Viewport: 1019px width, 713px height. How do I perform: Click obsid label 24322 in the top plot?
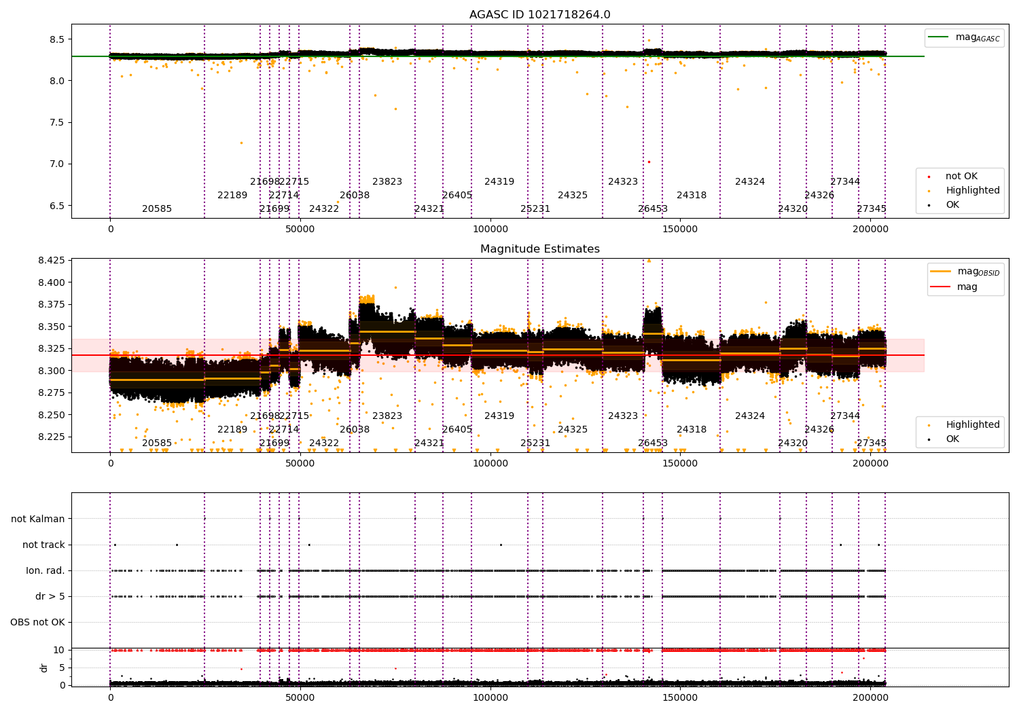point(324,209)
